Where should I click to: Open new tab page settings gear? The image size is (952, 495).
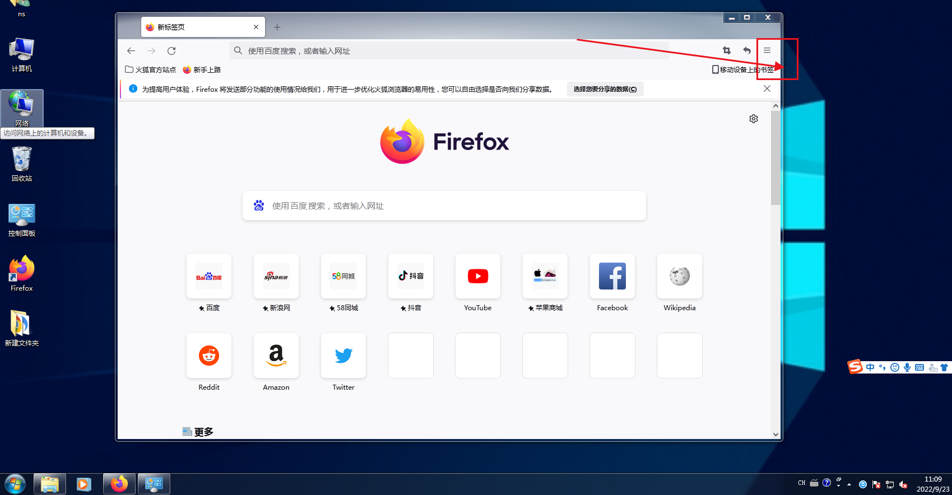click(x=754, y=119)
